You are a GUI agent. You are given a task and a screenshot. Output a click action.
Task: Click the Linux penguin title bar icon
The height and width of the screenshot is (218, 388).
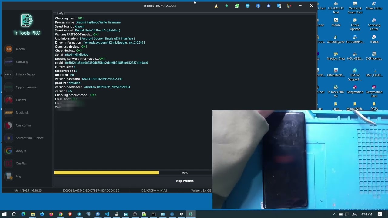216,6
